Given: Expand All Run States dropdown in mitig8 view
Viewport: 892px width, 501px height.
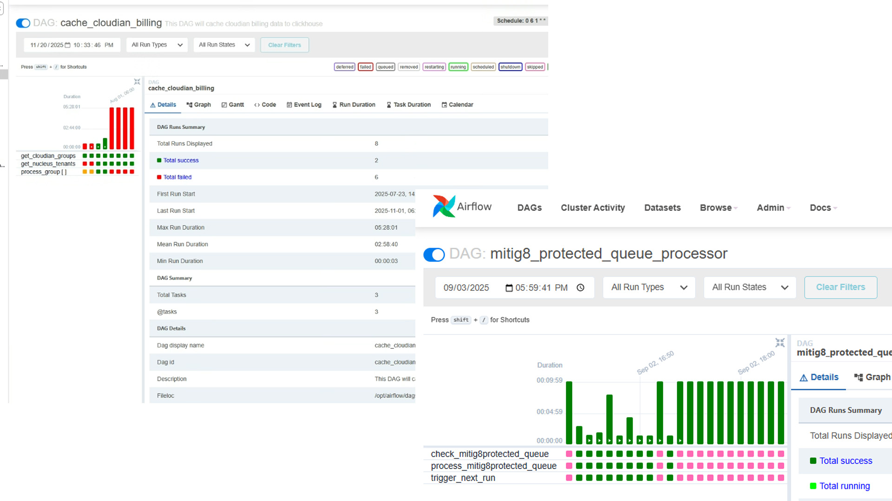Looking at the screenshot, I should [750, 288].
